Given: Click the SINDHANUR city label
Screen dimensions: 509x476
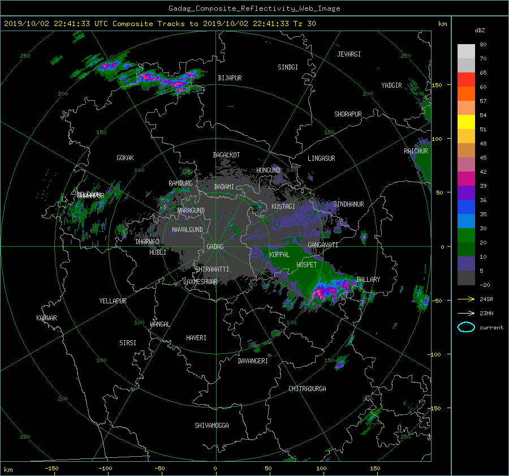Looking at the screenshot, I should point(348,204).
